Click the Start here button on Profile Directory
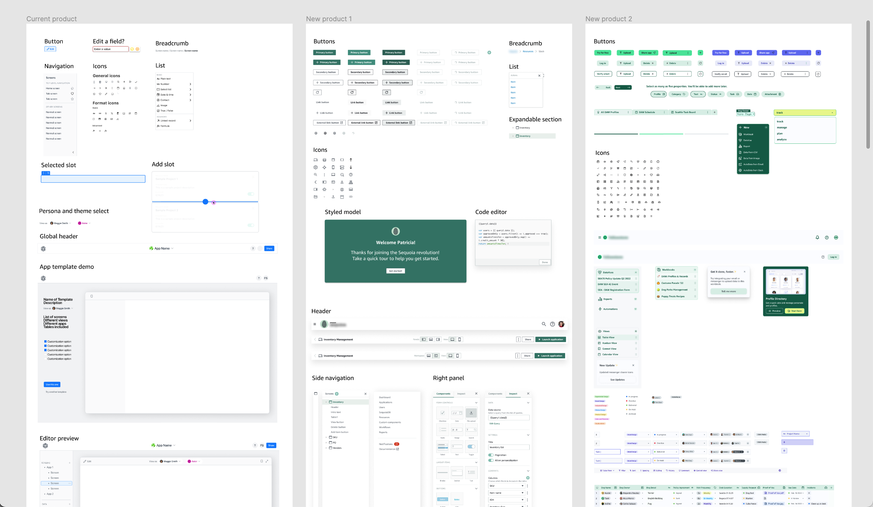 [794, 311]
